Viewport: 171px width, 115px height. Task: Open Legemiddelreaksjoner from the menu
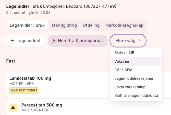click(x=134, y=78)
